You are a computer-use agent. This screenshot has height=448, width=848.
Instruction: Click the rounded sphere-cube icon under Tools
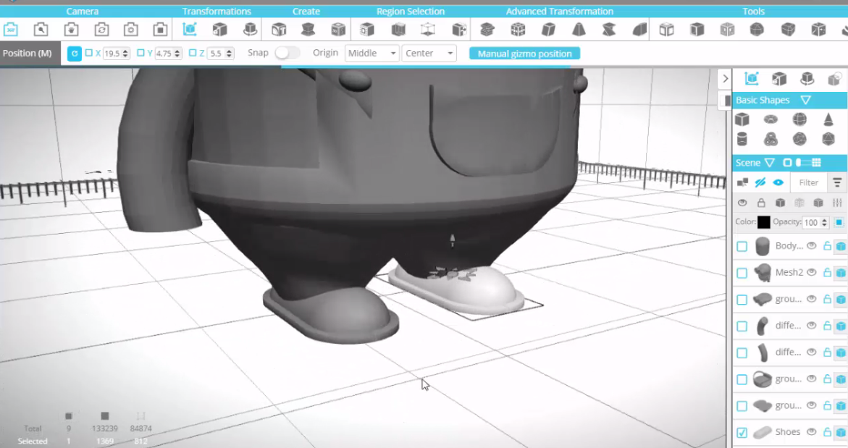pos(757,29)
